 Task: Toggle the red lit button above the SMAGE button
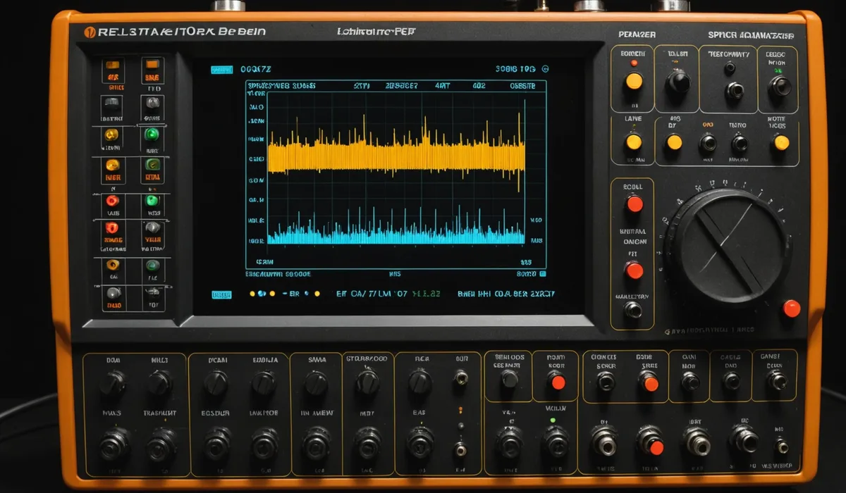(x=112, y=200)
